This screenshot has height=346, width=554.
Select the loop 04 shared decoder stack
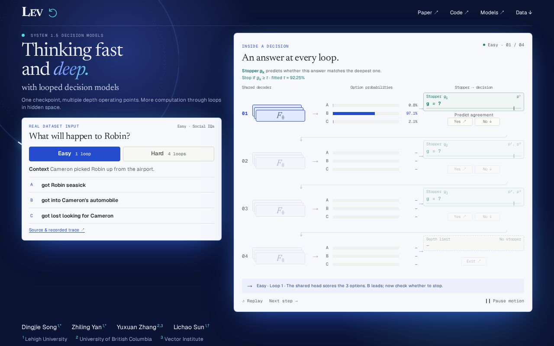(x=279, y=256)
